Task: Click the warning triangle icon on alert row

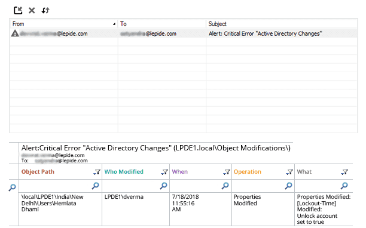Action: pyautogui.click(x=15, y=33)
